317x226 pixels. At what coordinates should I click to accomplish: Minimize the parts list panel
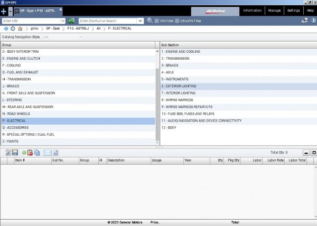tap(306, 153)
